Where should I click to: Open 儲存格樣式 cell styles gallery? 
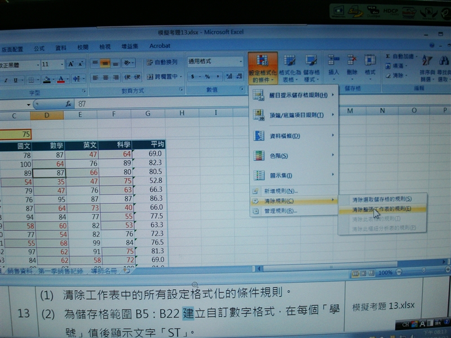[311, 68]
